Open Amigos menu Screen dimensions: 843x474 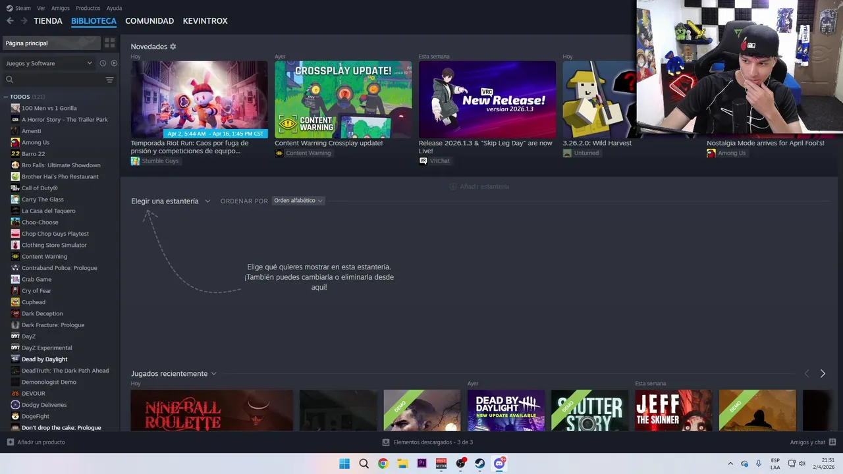(61, 8)
